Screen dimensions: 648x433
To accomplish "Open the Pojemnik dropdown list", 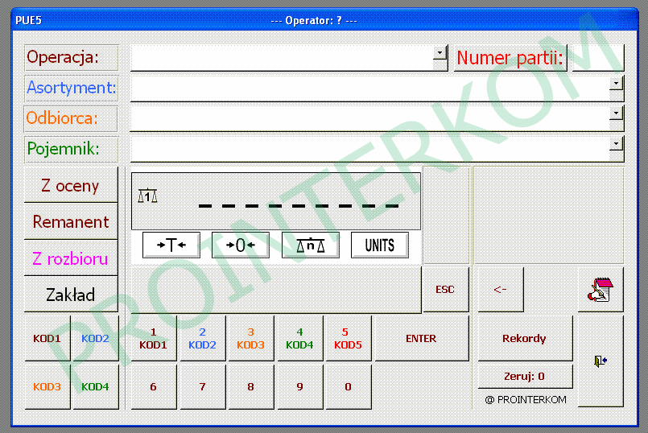I will point(617,144).
